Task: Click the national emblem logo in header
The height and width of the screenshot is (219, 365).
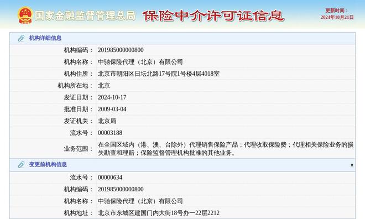Action: pyautogui.click(x=25, y=15)
